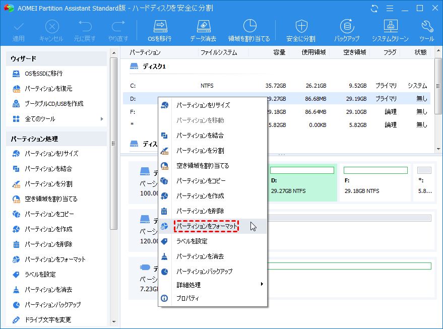Click the F: 29.18GB NTFS partition block
Image resolution: width=443 pixels, height=329 pixels.
click(x=375, y=183)
